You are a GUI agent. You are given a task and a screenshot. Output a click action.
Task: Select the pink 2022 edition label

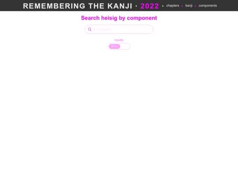pos(149,6)
